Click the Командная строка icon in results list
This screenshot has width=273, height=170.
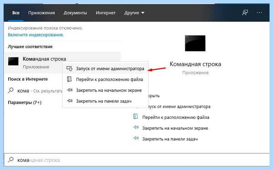point(13,61)
